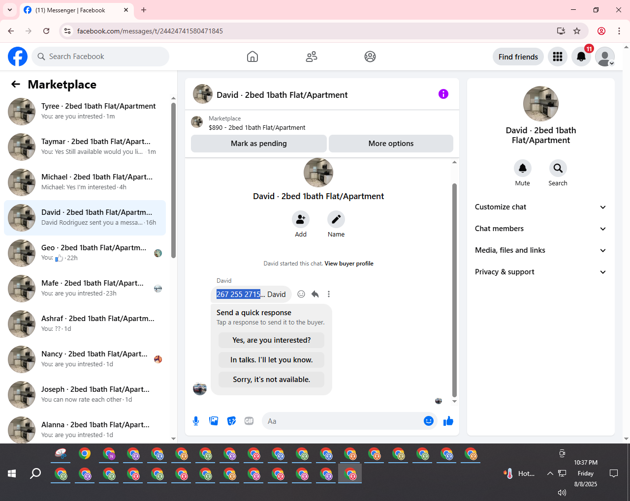630x501 pixels.
Task: Choose a GIF with the GIF icon
Action: (x=249, y=421)
